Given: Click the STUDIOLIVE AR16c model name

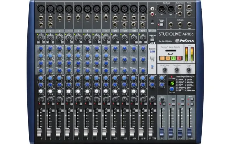Looking at the screenshot, I should [176, 34].
